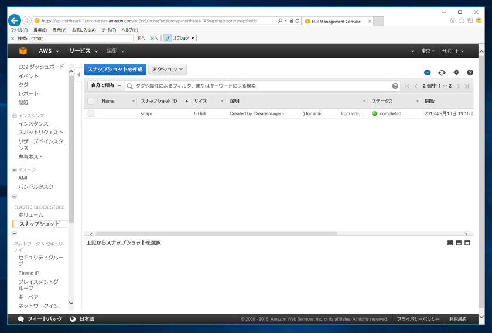This screenshot has height=333, width=492.
Task: Open the お気に入り(A) menu
Action: tap(84, 30)
